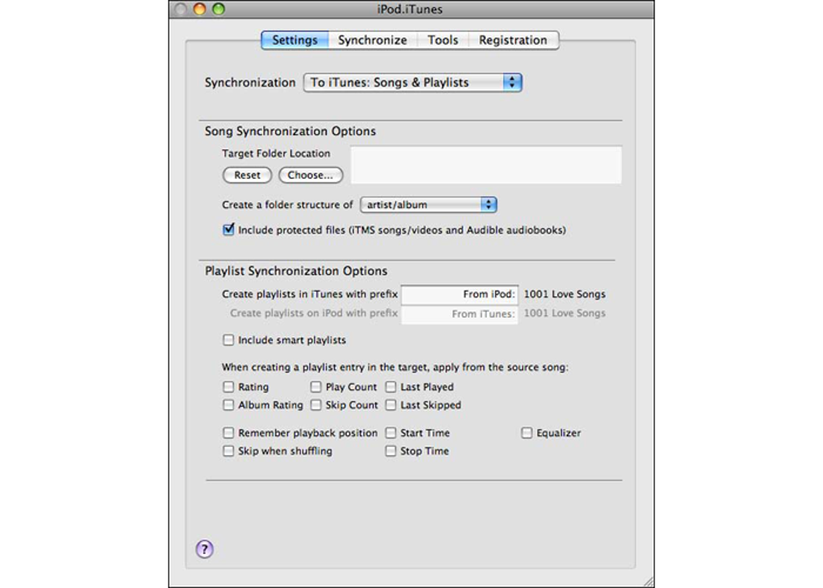Open the purple help question-mark button
Viewport: 823px width, 588px height.
coord(204,549)
